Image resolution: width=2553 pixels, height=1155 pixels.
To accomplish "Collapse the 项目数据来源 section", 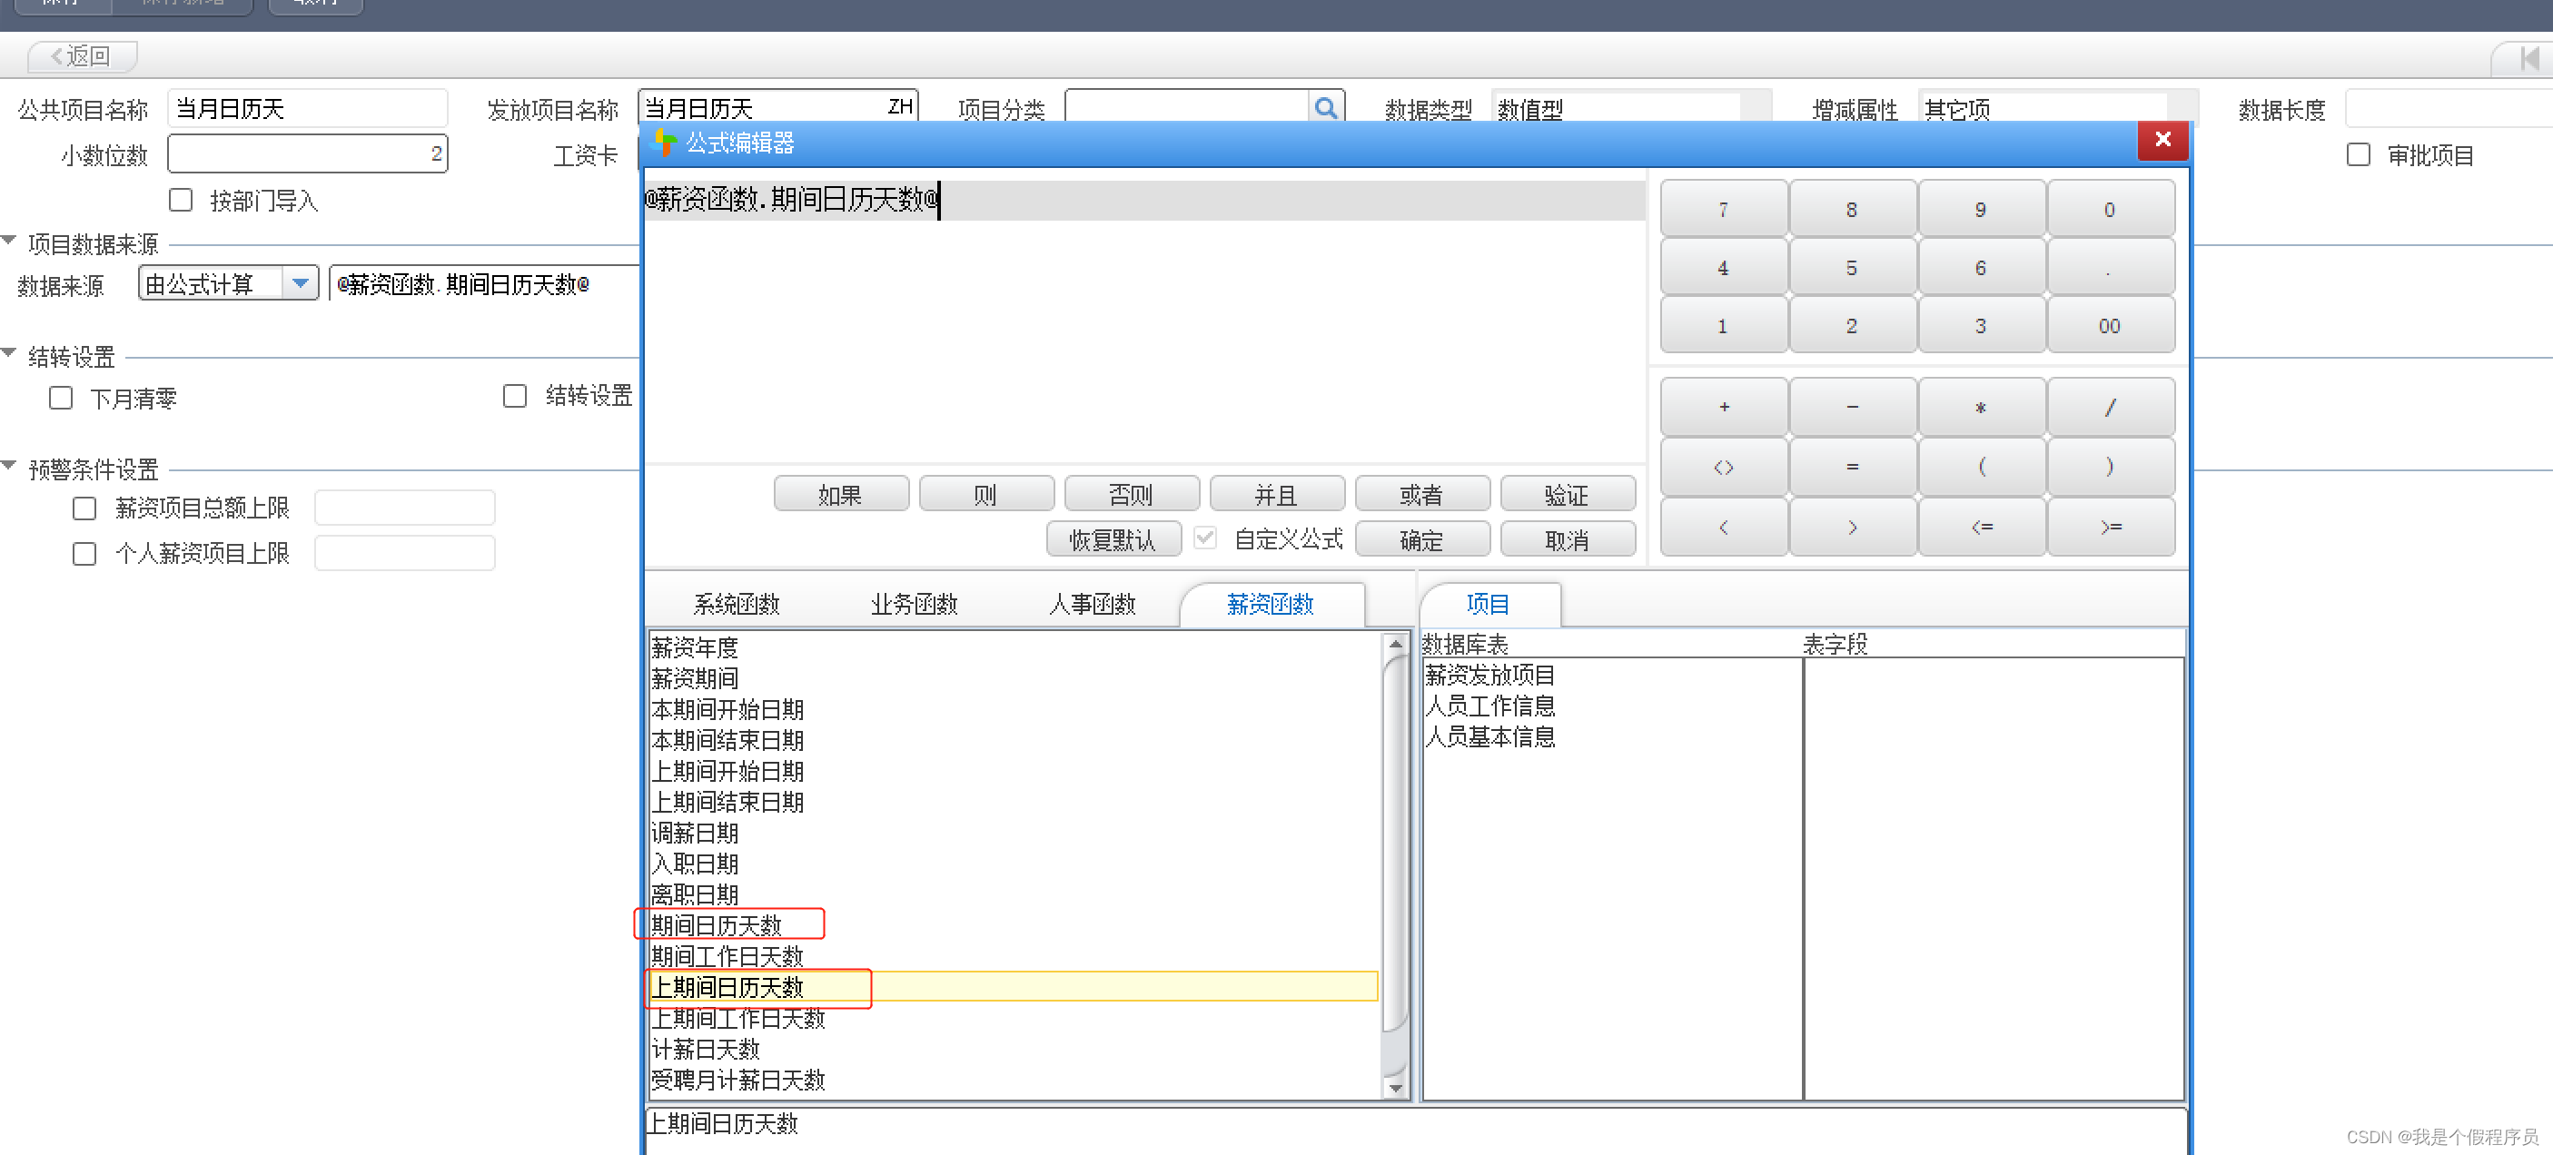I will [9, 241].
